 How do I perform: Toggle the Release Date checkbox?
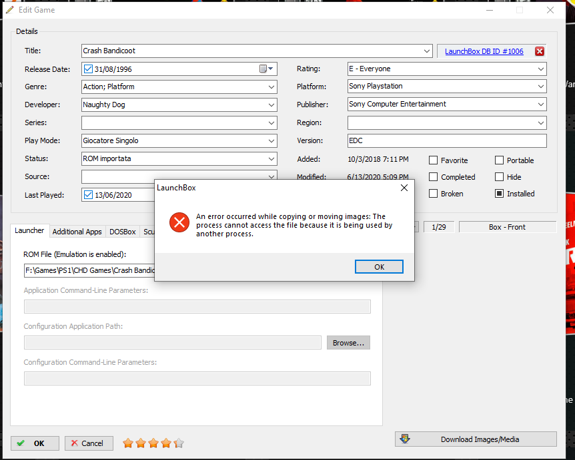(x=88, y=69)
